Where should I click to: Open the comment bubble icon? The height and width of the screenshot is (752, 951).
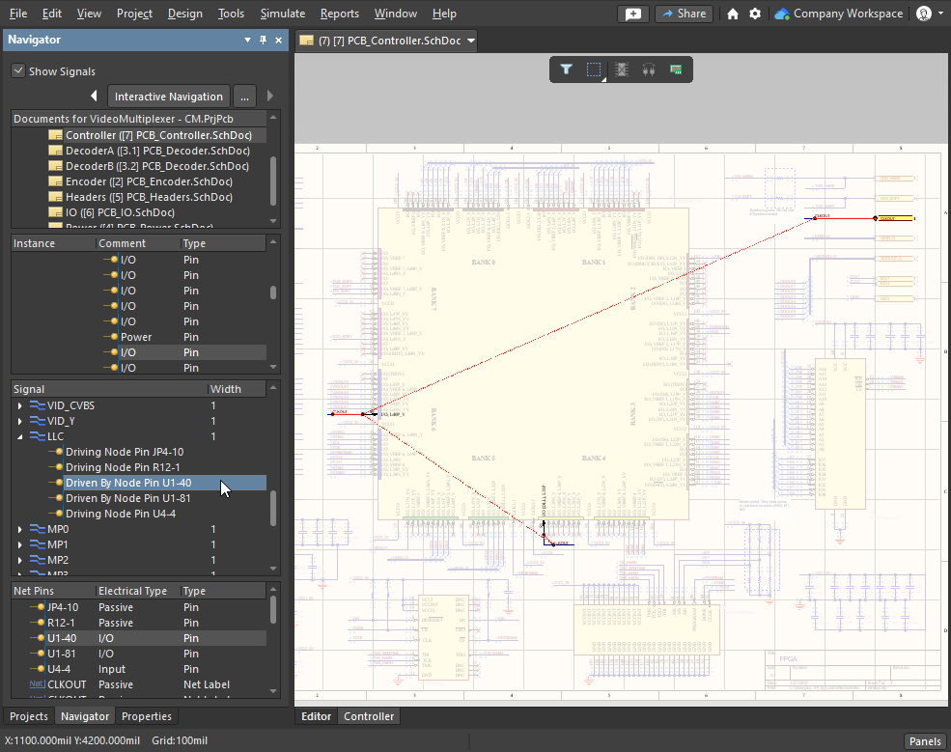click(x=632, y=14)
